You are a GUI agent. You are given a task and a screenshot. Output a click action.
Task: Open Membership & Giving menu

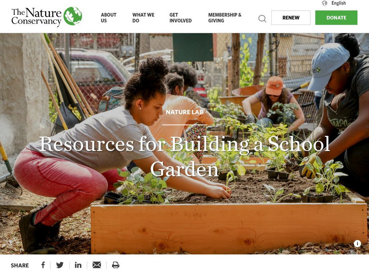pos(225,18)
